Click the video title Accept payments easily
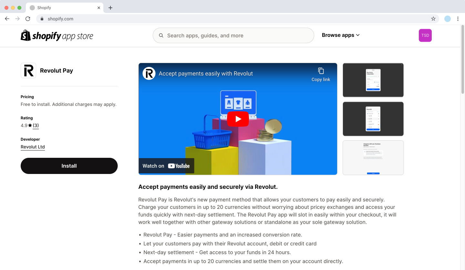Screen dimensions: 465x270 (x=206, y=73)
